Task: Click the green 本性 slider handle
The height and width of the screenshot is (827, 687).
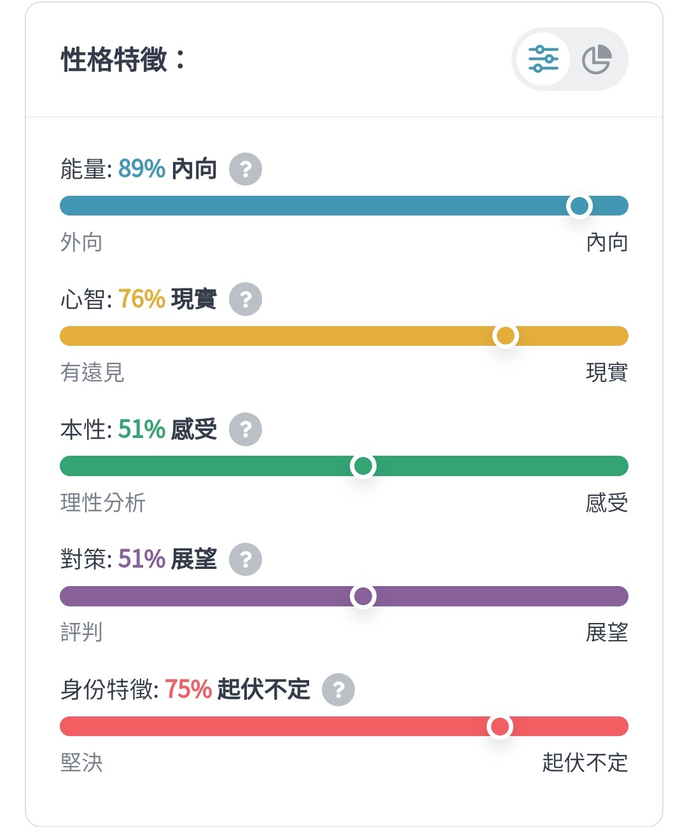Action: click(x=363, y=466)
